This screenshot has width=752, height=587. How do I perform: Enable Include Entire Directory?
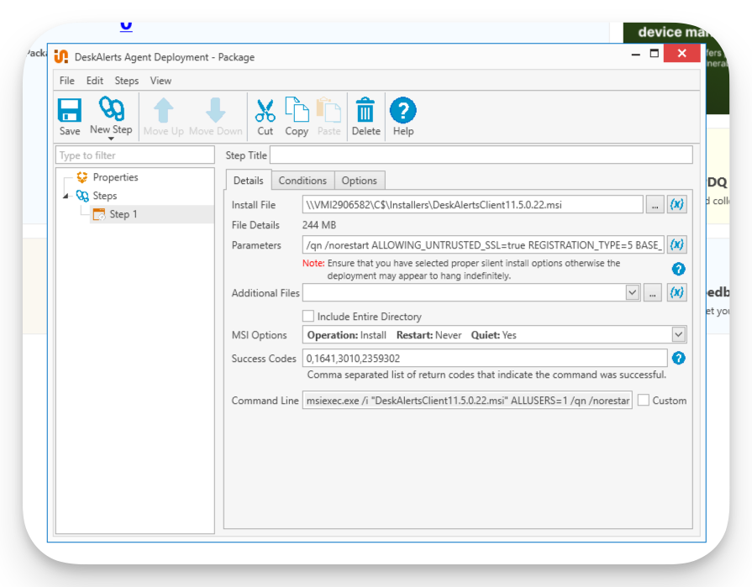[x=310, y=317]
